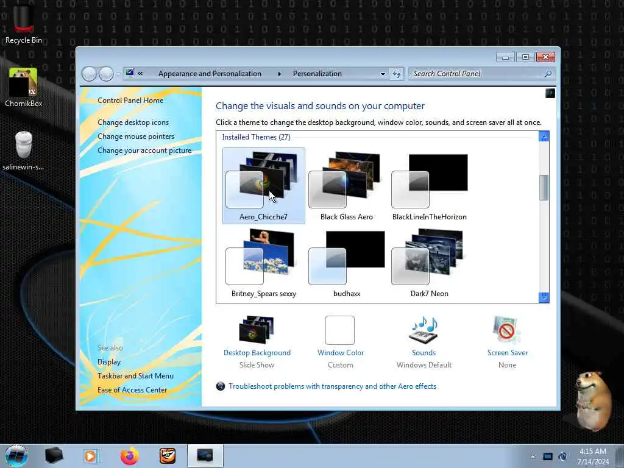Open Aero transparency troubleshooting link
624x468 pixels.
332,386
